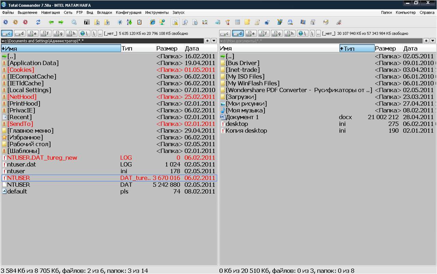The height and width of the screenshot is (274, 437).
Task: Click the document with magnifier icon
Action: coord(185,22)
